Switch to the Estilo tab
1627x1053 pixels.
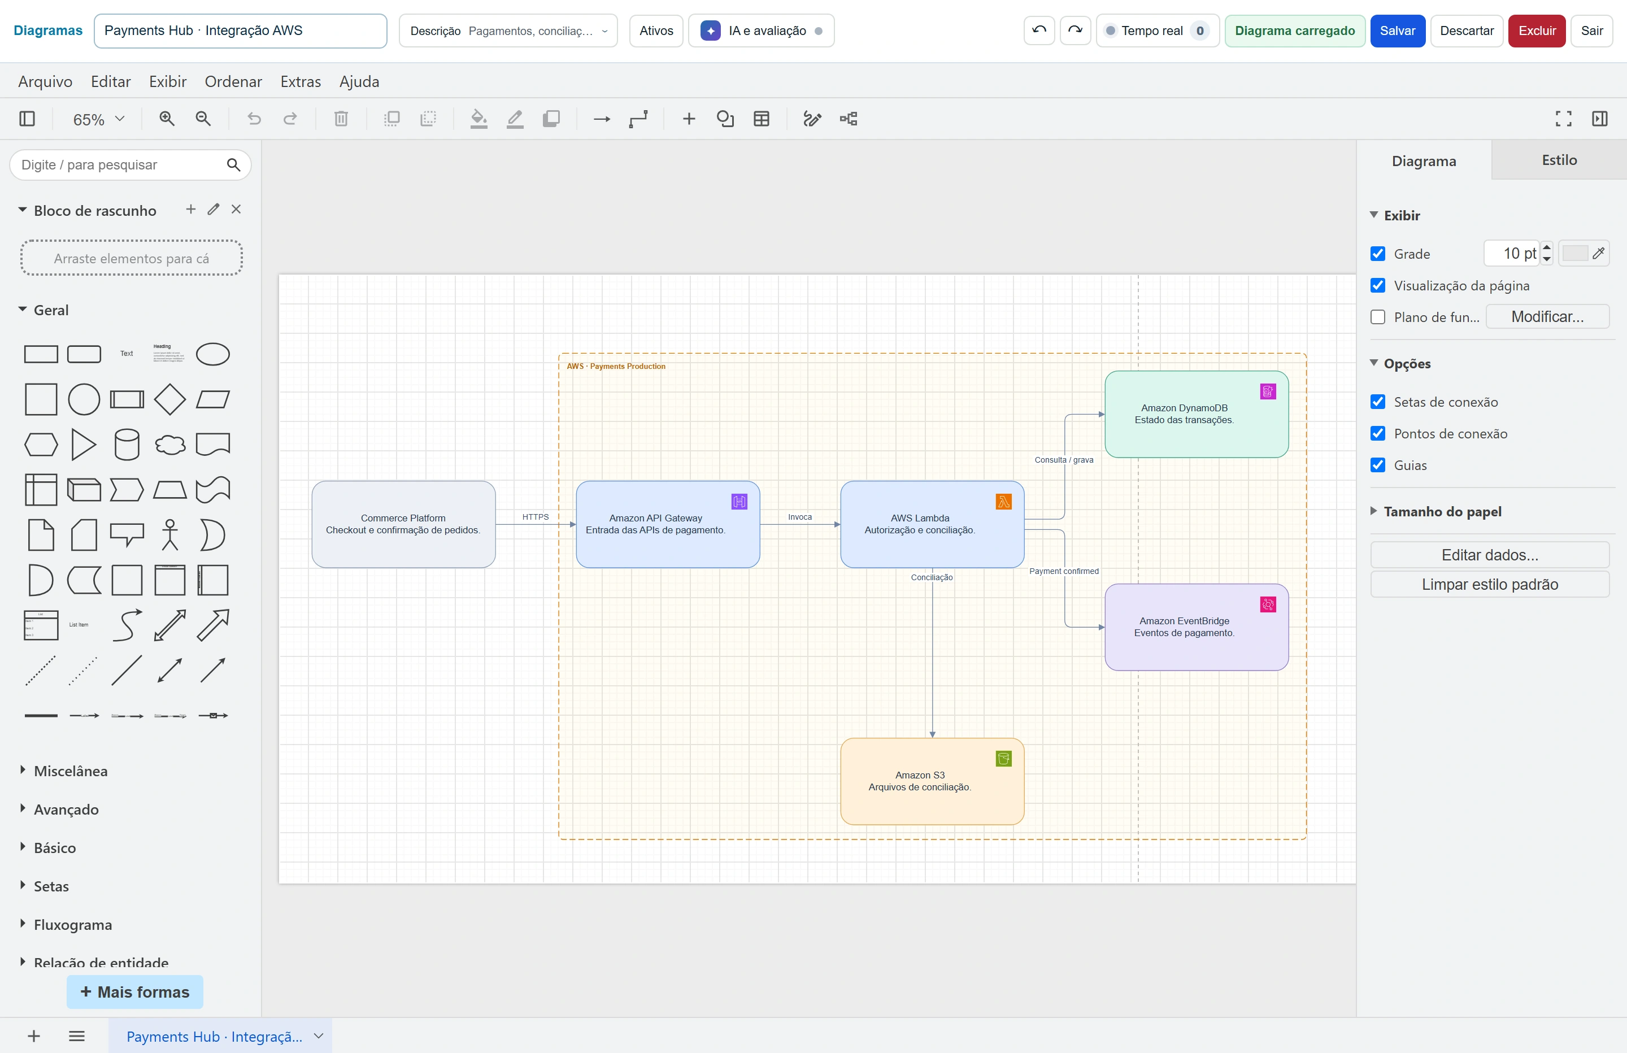[1559, 160]
